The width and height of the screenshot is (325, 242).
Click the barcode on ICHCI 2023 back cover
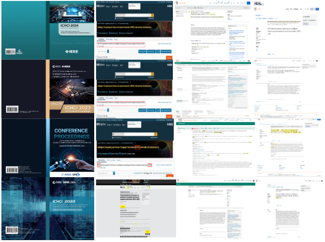pos(12,109)
